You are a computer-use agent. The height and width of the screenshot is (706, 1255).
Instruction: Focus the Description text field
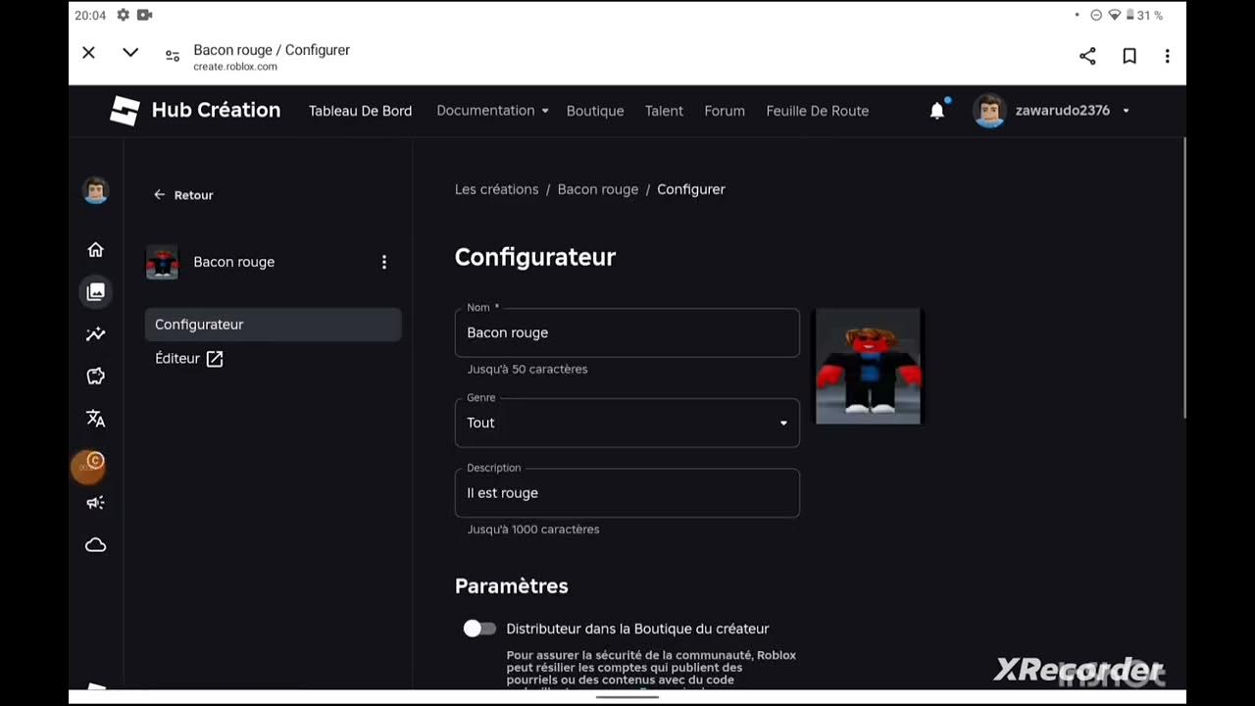(x=627, y=493)
